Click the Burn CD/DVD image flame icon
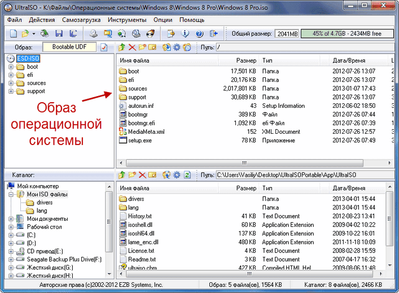 (x=151, y=33)
